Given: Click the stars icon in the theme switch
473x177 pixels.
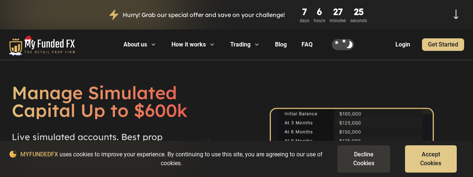Looking at the screenshot, I should click(339, 43).
